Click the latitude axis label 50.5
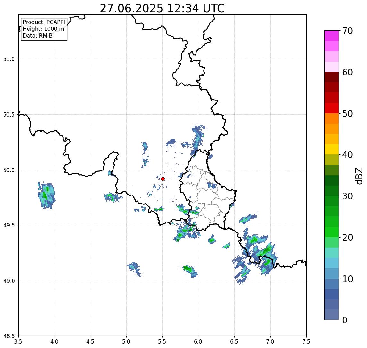Viewport: 367px width, 348px height. point(9,115)
